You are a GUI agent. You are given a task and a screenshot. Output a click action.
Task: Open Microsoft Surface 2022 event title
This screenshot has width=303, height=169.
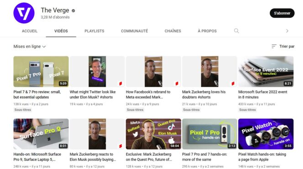click(263, 95)
